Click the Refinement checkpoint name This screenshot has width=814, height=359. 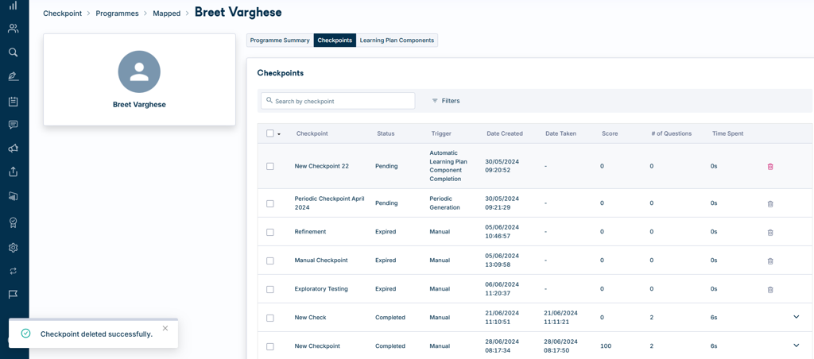(311, 231)
